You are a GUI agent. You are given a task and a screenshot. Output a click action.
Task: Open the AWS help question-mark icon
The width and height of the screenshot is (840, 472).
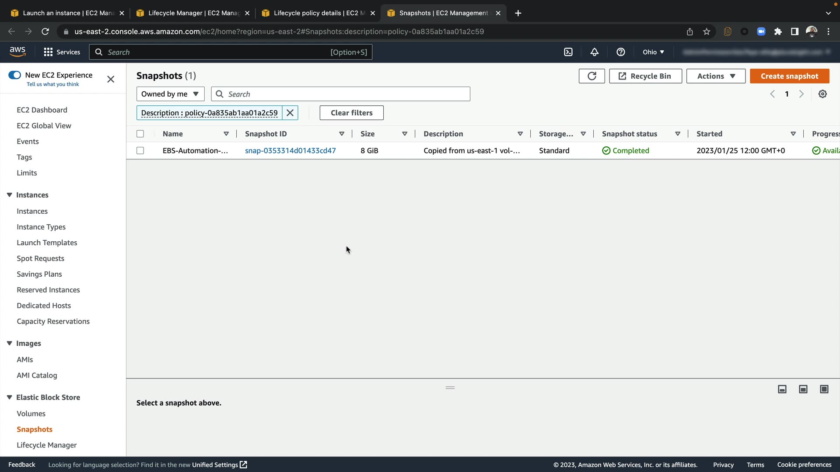[620, 52]
